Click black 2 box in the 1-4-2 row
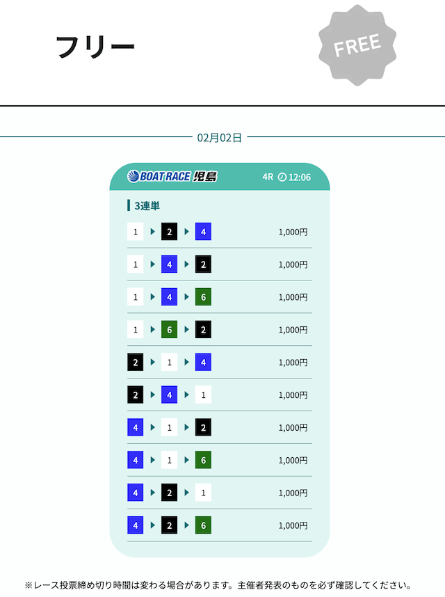The width and height of the screenshot is (445, 597). pyautogui.click(x=203, y=264)
